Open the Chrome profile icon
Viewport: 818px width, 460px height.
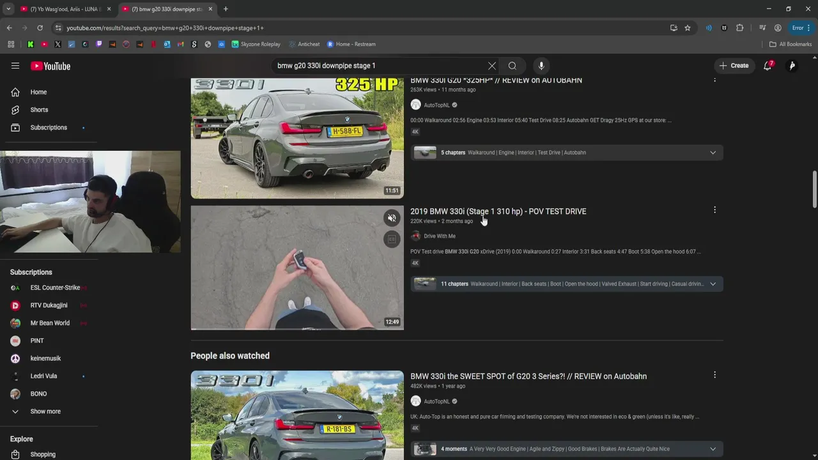coord(778,28)
